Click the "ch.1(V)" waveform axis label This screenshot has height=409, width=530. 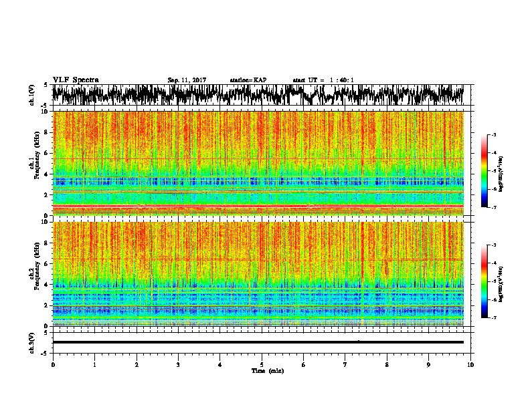[x=31, y=95]
